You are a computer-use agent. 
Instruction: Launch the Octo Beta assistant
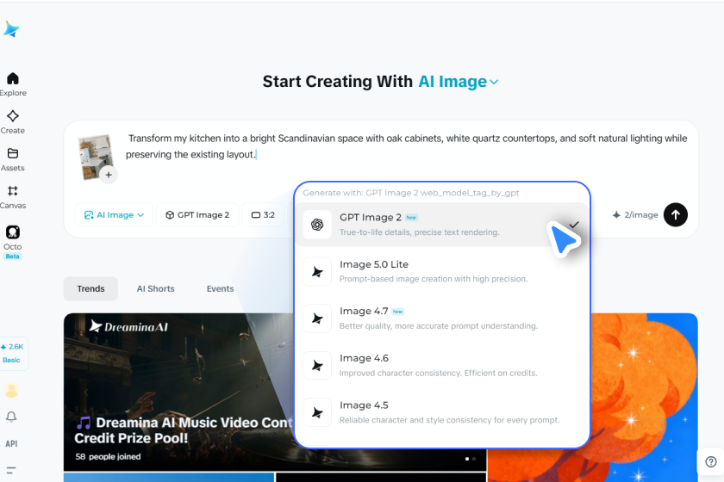(12, 242)
